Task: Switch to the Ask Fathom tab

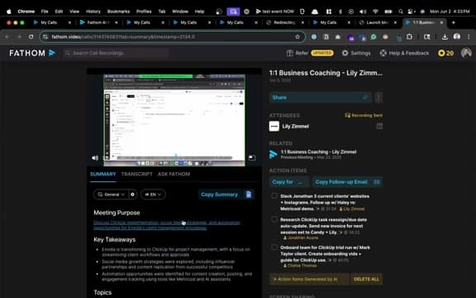Action: coord(174,174)
